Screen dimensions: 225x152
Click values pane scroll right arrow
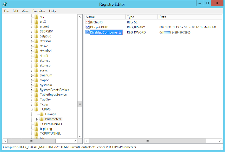[220, 141]
